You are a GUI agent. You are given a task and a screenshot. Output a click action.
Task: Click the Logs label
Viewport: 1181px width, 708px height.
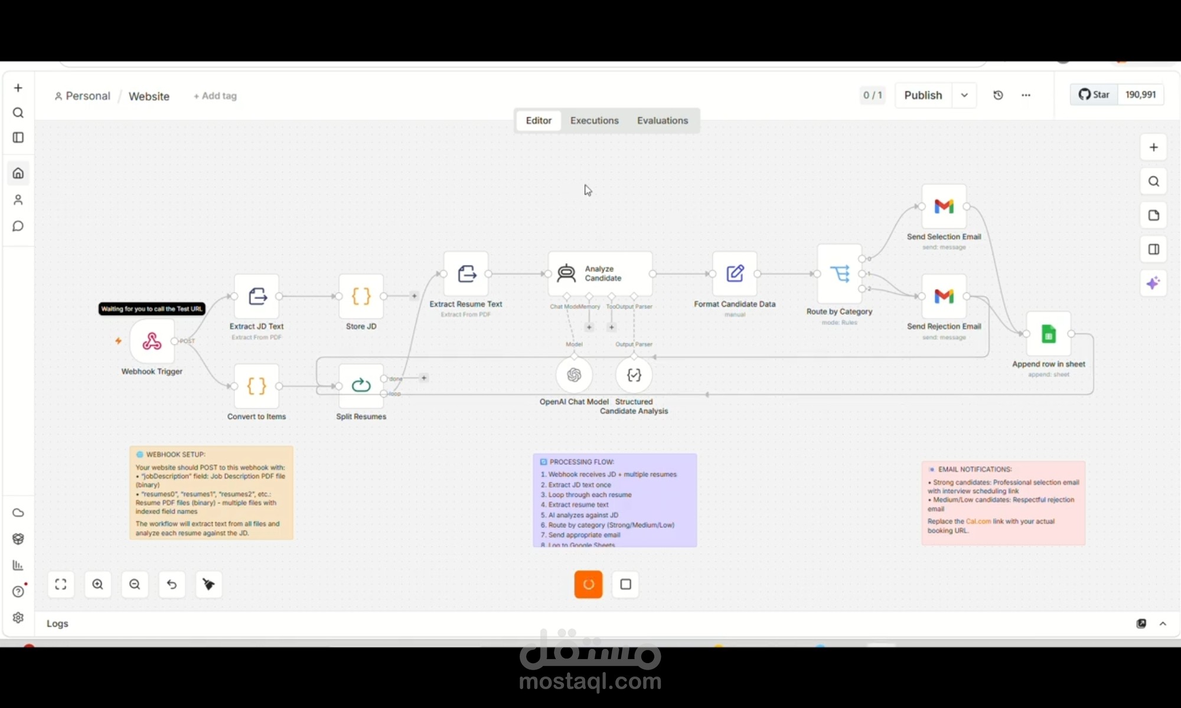click(57, 624)
